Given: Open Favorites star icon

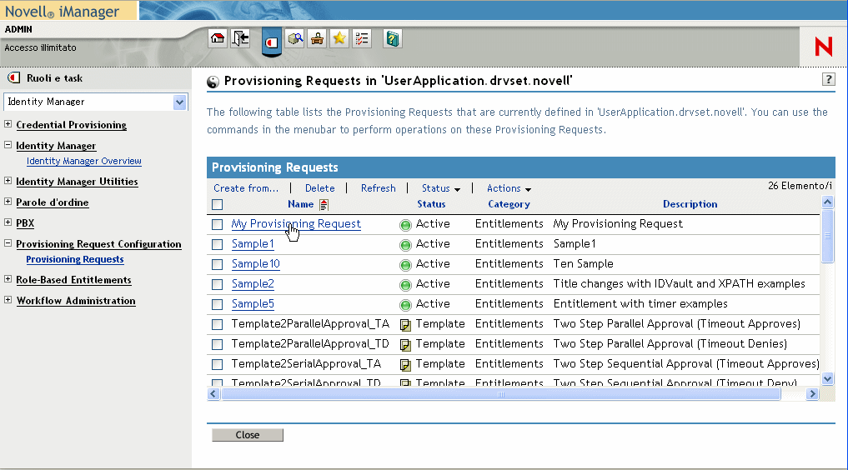Looking at the screenshot, I should (339, 38).
